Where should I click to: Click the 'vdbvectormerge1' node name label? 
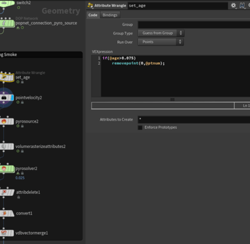pos(31,233)
